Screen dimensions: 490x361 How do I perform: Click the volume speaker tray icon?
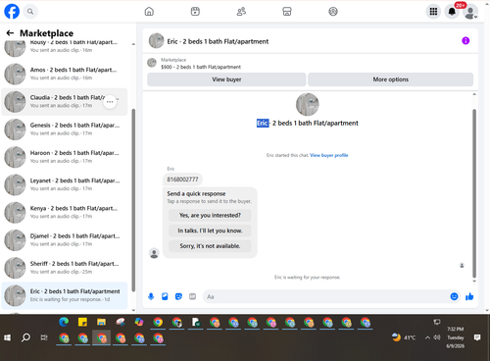point(437,337)
